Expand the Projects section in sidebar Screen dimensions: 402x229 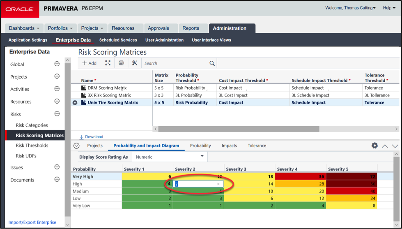[x=57, y=76]
